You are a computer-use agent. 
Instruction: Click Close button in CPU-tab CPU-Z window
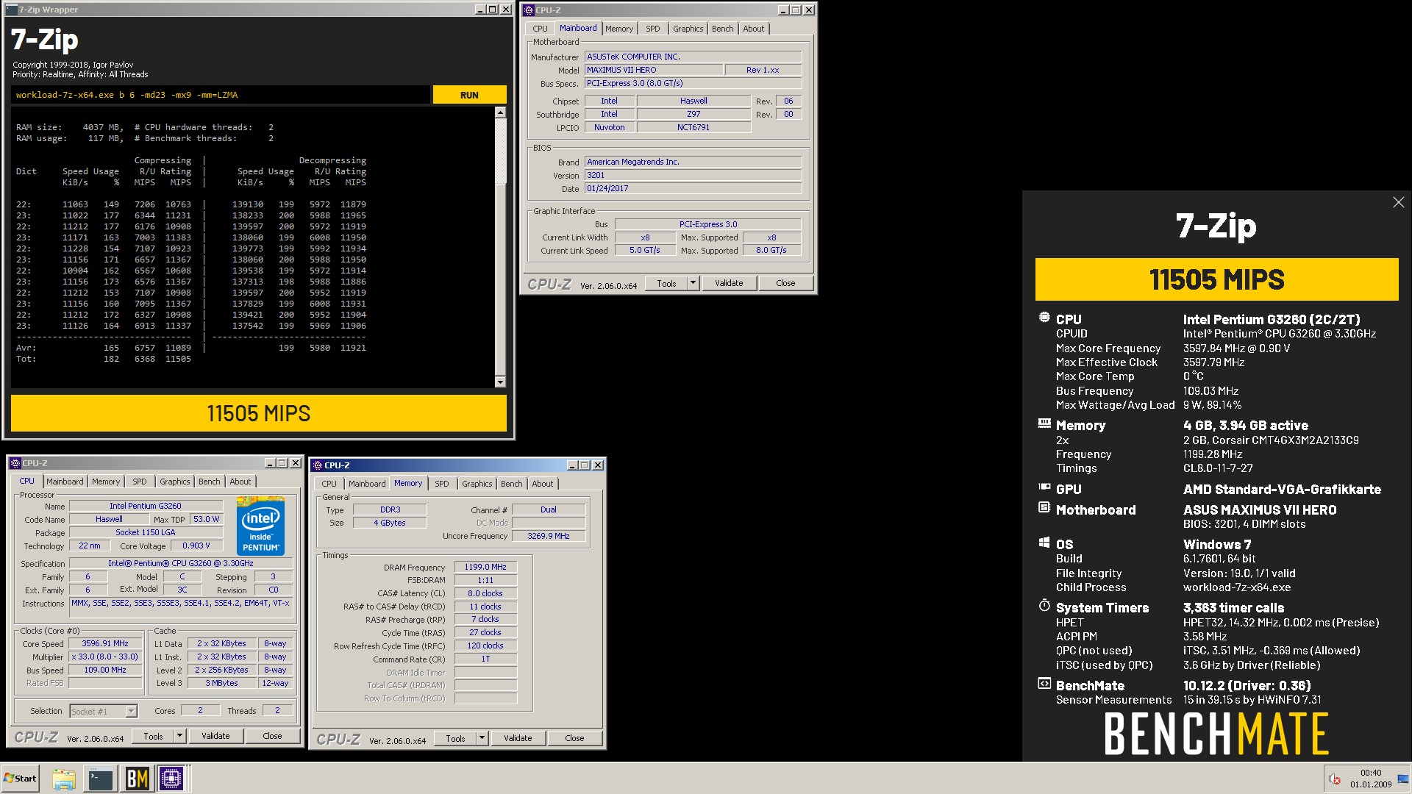pyautogui.click(x=272, y=736)
